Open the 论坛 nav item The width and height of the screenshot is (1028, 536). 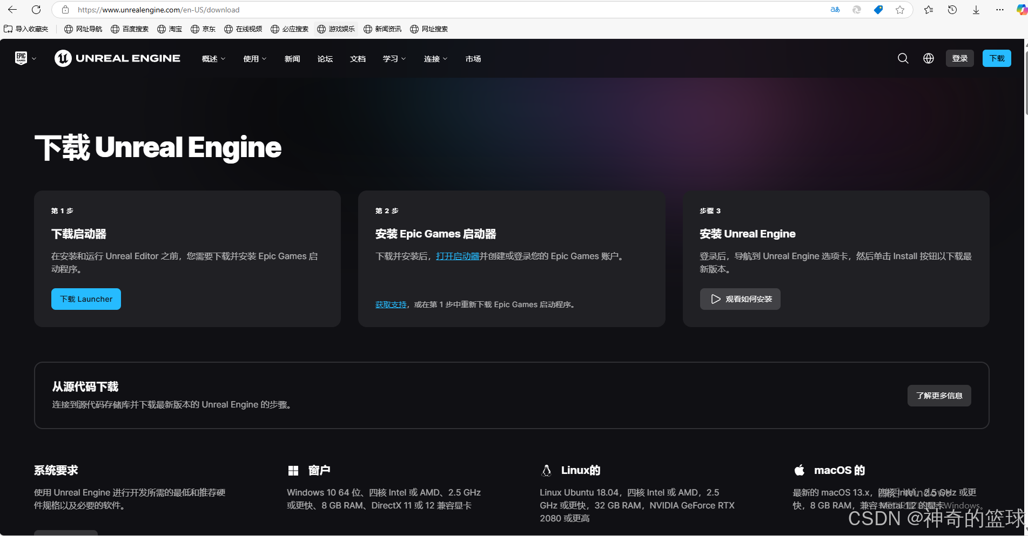pyautogui.click(x=325, y=59)
